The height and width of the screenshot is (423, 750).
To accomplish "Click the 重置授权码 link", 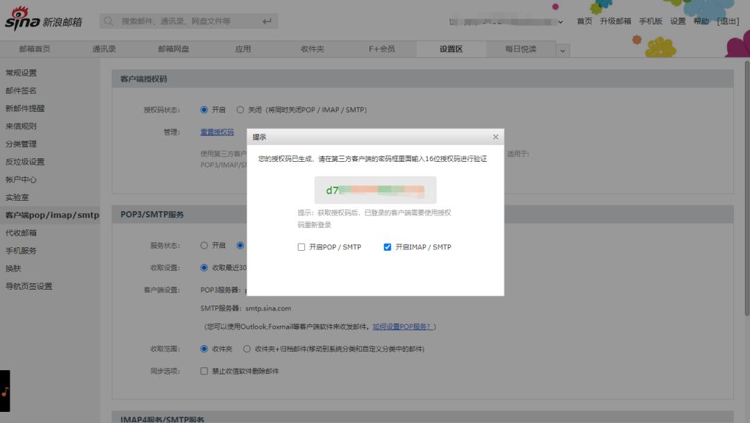I will click(217, 132).
